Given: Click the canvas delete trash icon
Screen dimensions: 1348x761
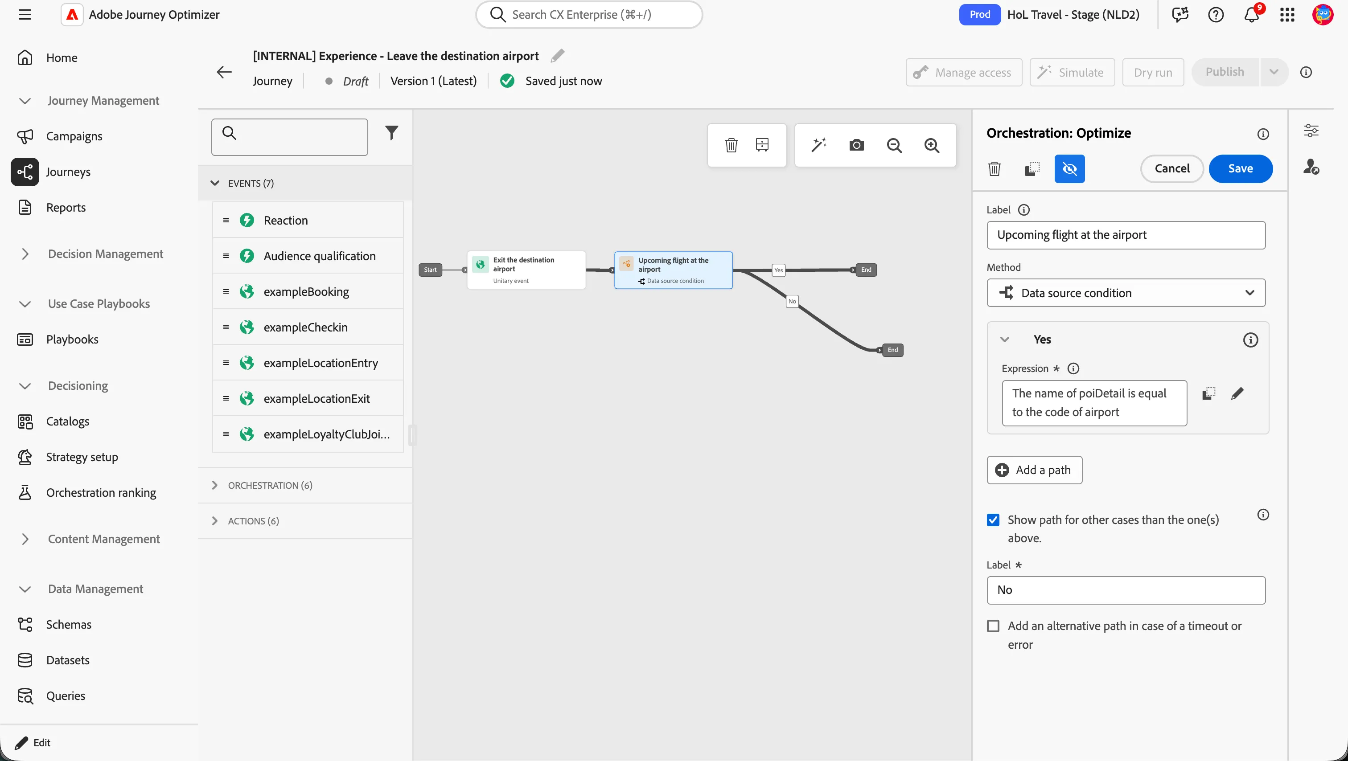Looking at the screenshot, I should (731, 145).
